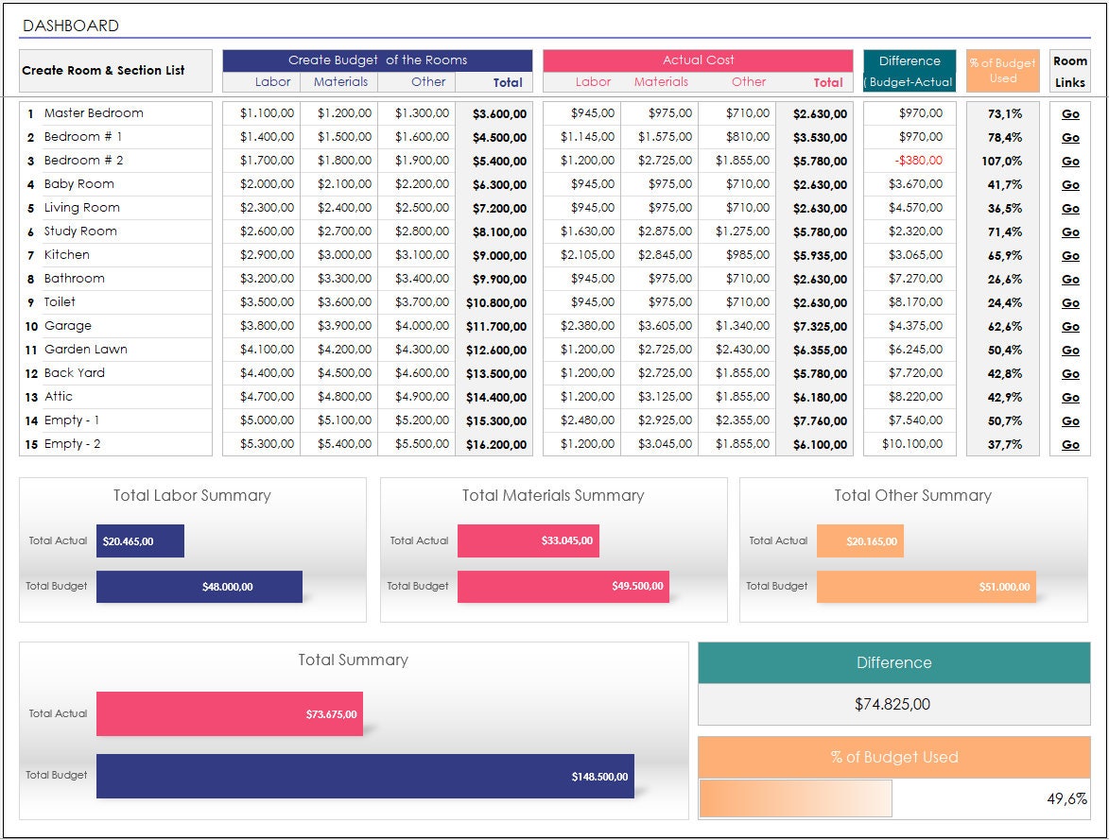This screenshot has height=840, width=1109.
Task: Select the $74.825,00 Difference value cell
Action: coord(892,704)
